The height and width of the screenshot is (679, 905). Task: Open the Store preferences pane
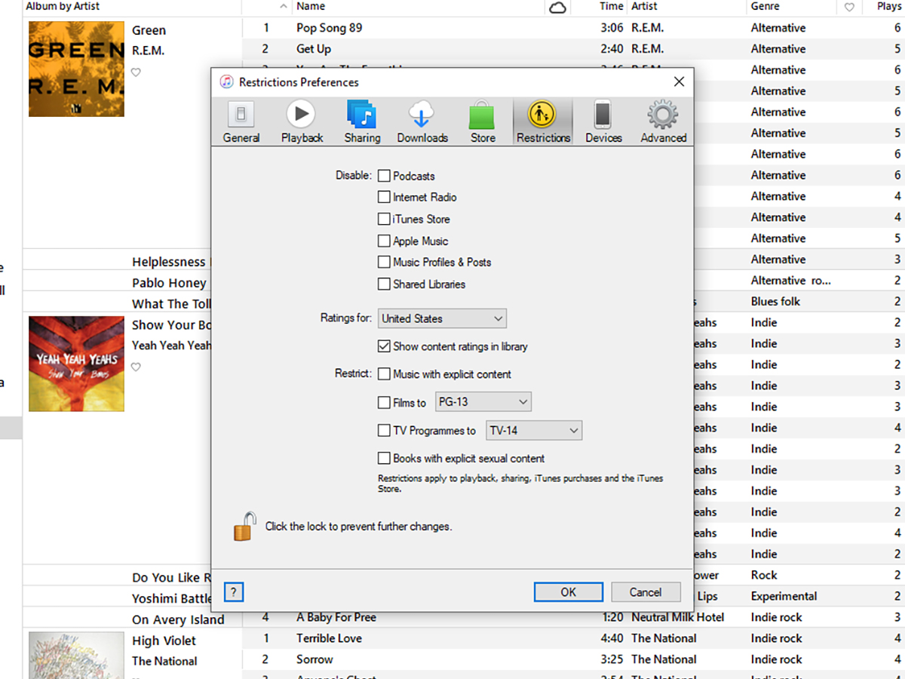point(482,119)
